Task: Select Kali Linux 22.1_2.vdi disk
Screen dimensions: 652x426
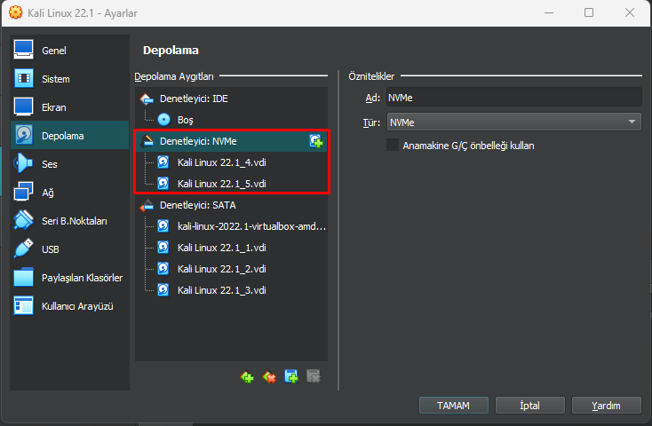Action: (x=232, y=269)
